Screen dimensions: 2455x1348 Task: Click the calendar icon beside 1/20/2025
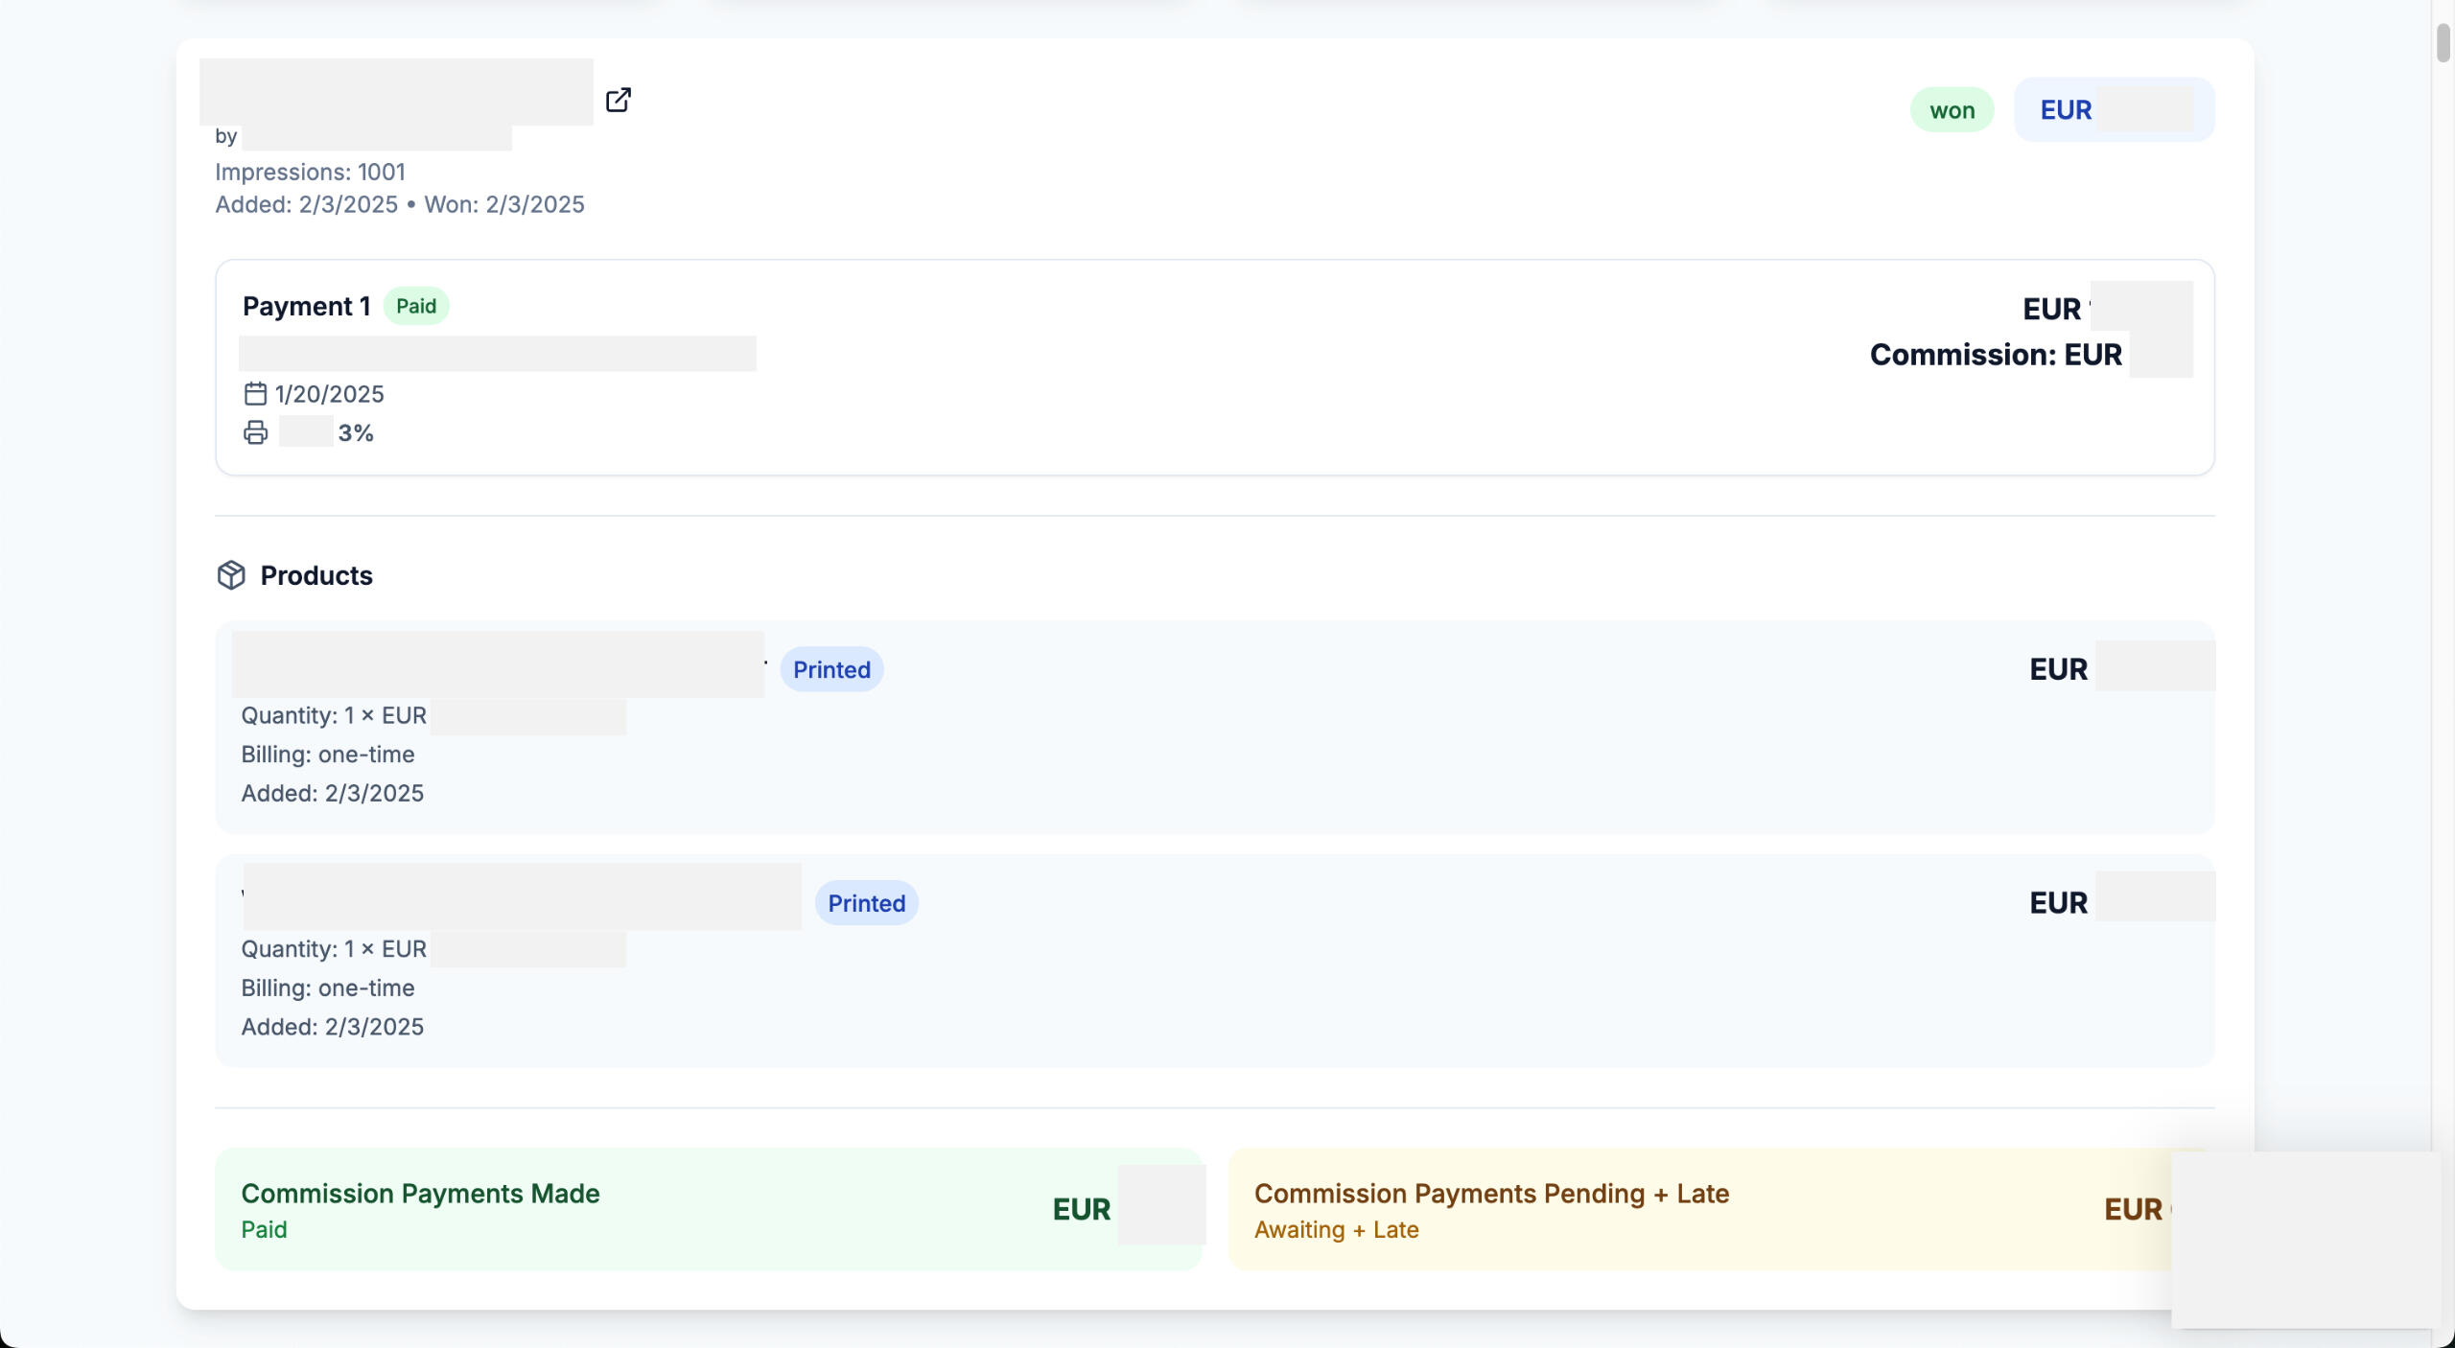tap(254, 394)
